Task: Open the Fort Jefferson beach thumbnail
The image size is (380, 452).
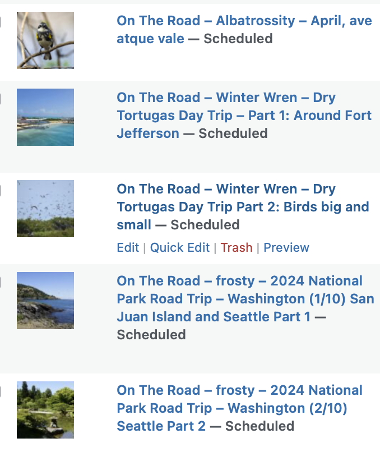Action: 45,117
